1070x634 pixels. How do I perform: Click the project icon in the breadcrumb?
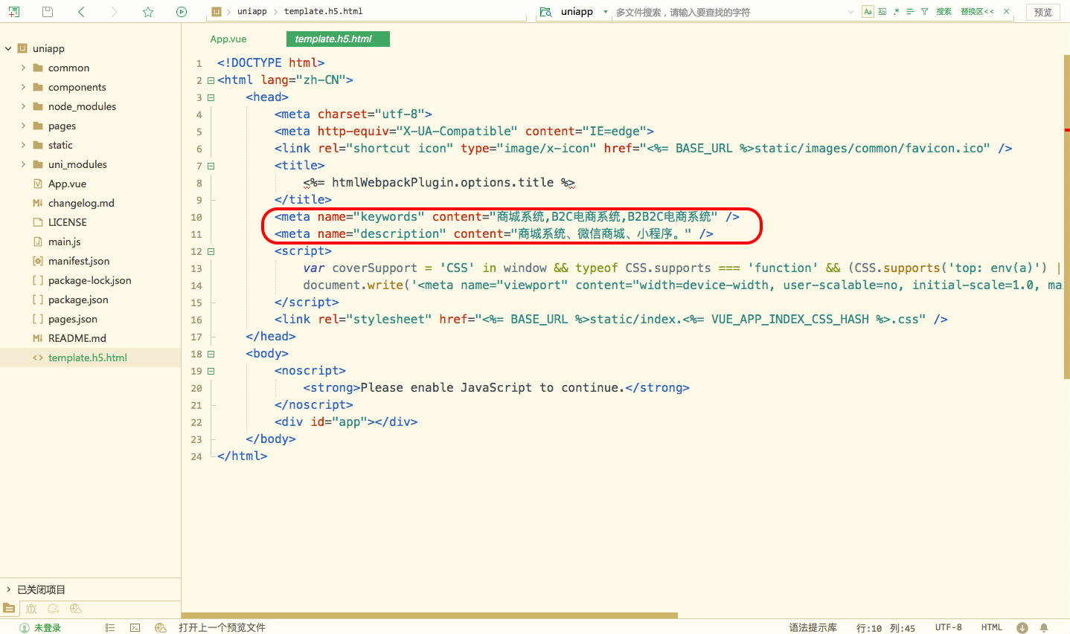tap(217, 12)
